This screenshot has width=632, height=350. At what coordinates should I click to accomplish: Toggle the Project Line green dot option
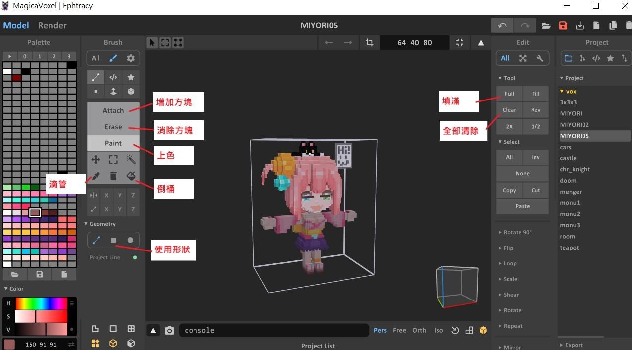[135, 257]
